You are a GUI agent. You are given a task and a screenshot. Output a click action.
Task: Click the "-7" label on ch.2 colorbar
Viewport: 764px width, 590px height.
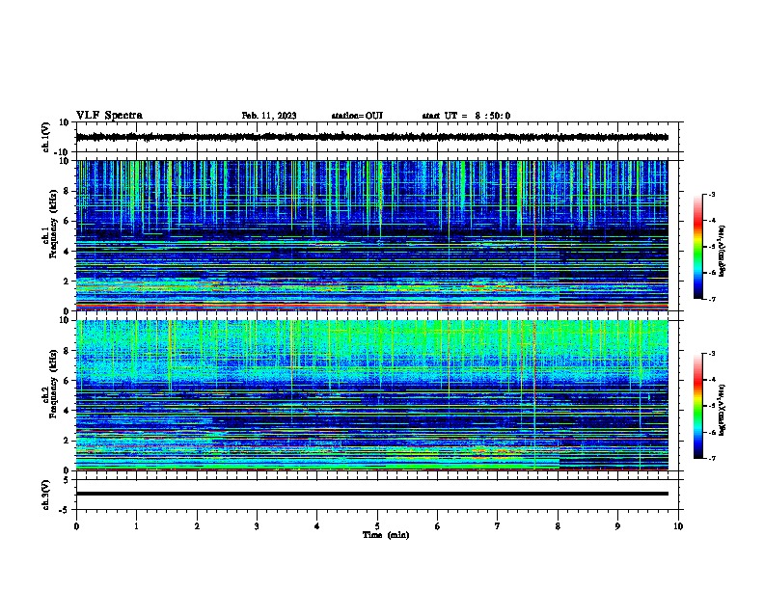(x=712, y=458)
